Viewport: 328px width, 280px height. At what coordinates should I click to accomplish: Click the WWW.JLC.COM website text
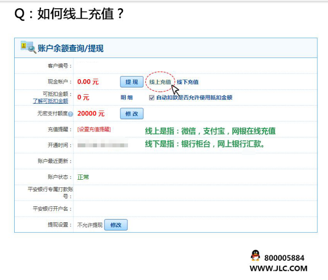pyautogui.click(x=278, y=268)
